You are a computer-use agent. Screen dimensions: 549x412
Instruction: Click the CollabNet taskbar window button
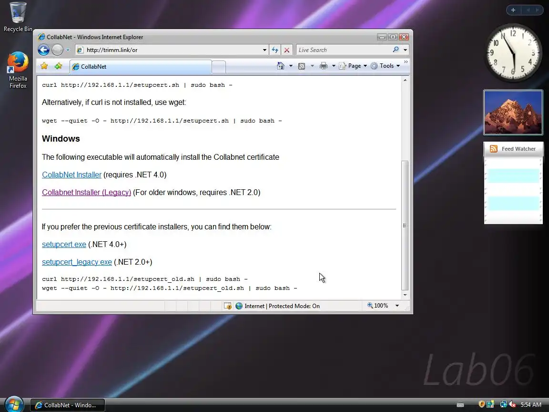68,405
